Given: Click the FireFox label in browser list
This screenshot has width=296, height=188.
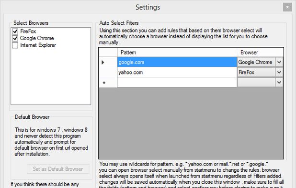Looking at the screenshot, I should [28, 31].
